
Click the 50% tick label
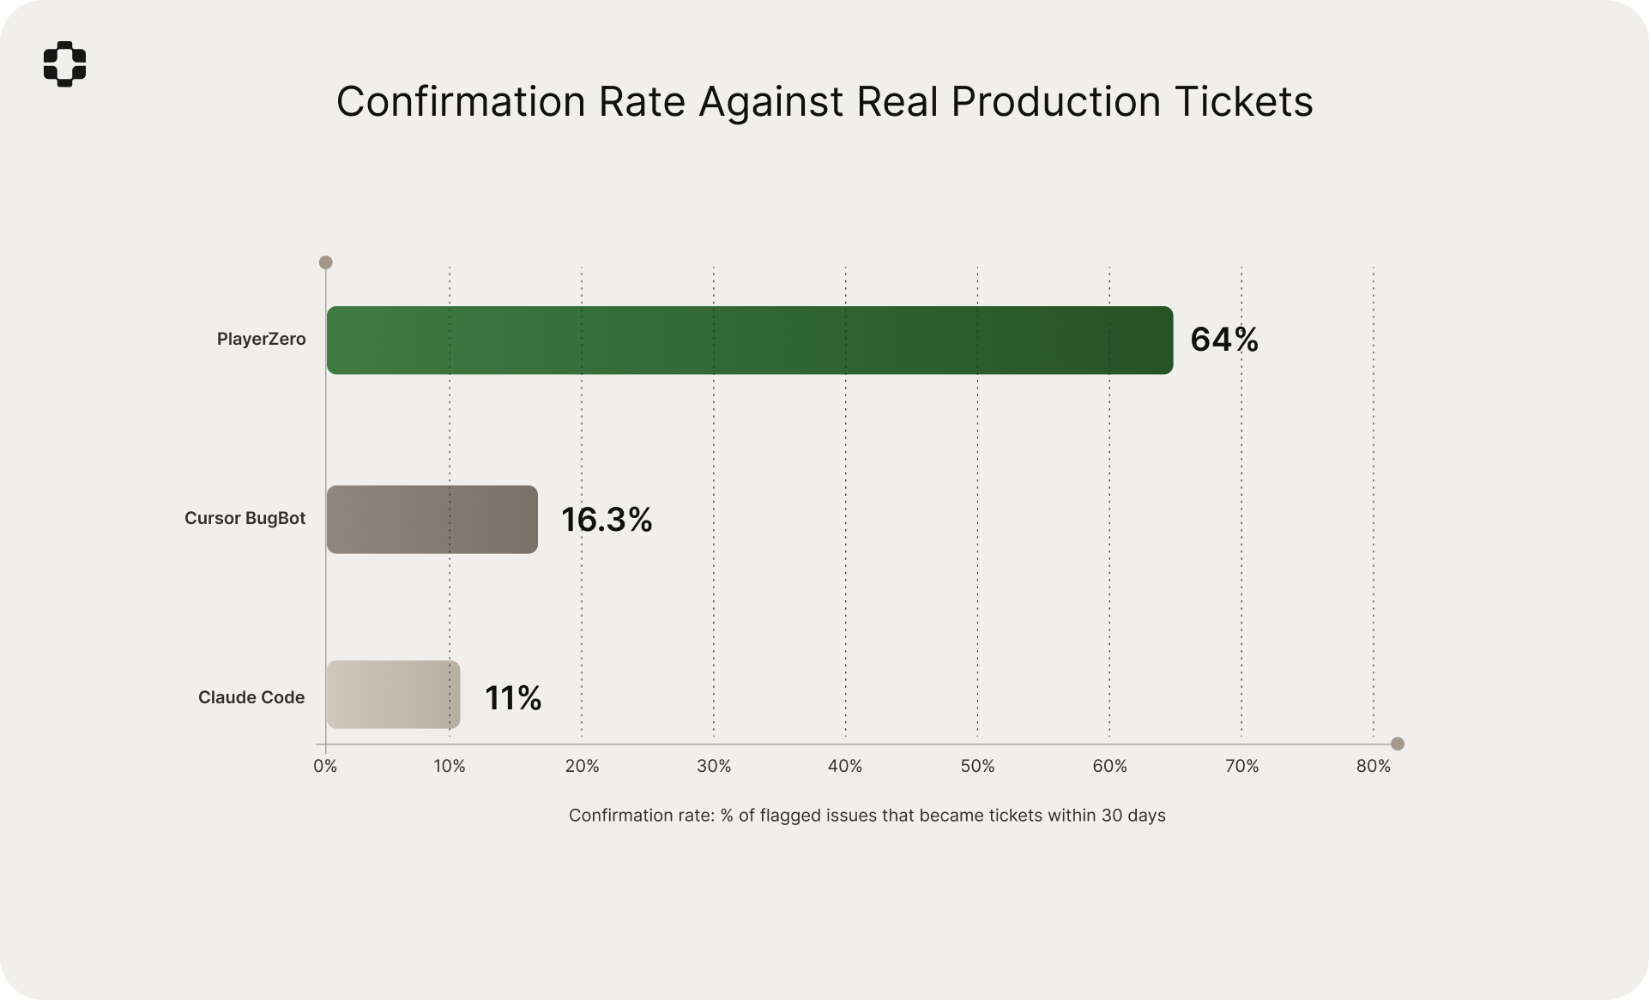tap(977, 767)
